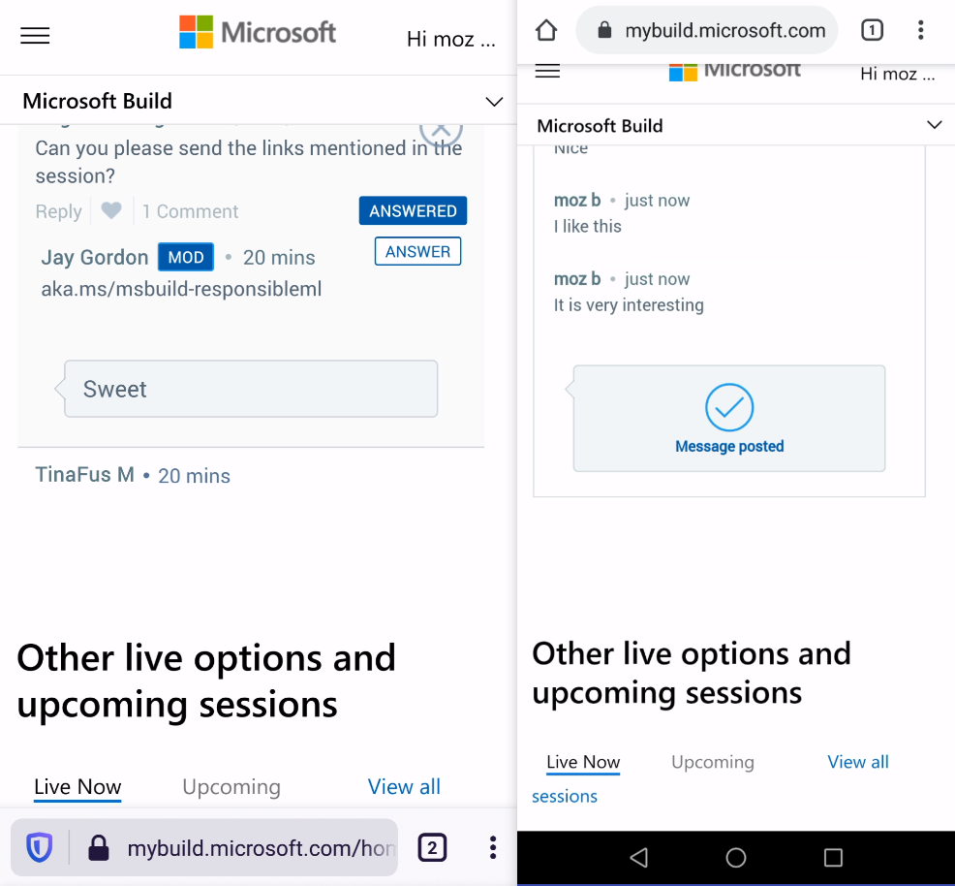
Task: Open the aka.ms/msbuild-responsibleml link
Action: pos(181,289)
